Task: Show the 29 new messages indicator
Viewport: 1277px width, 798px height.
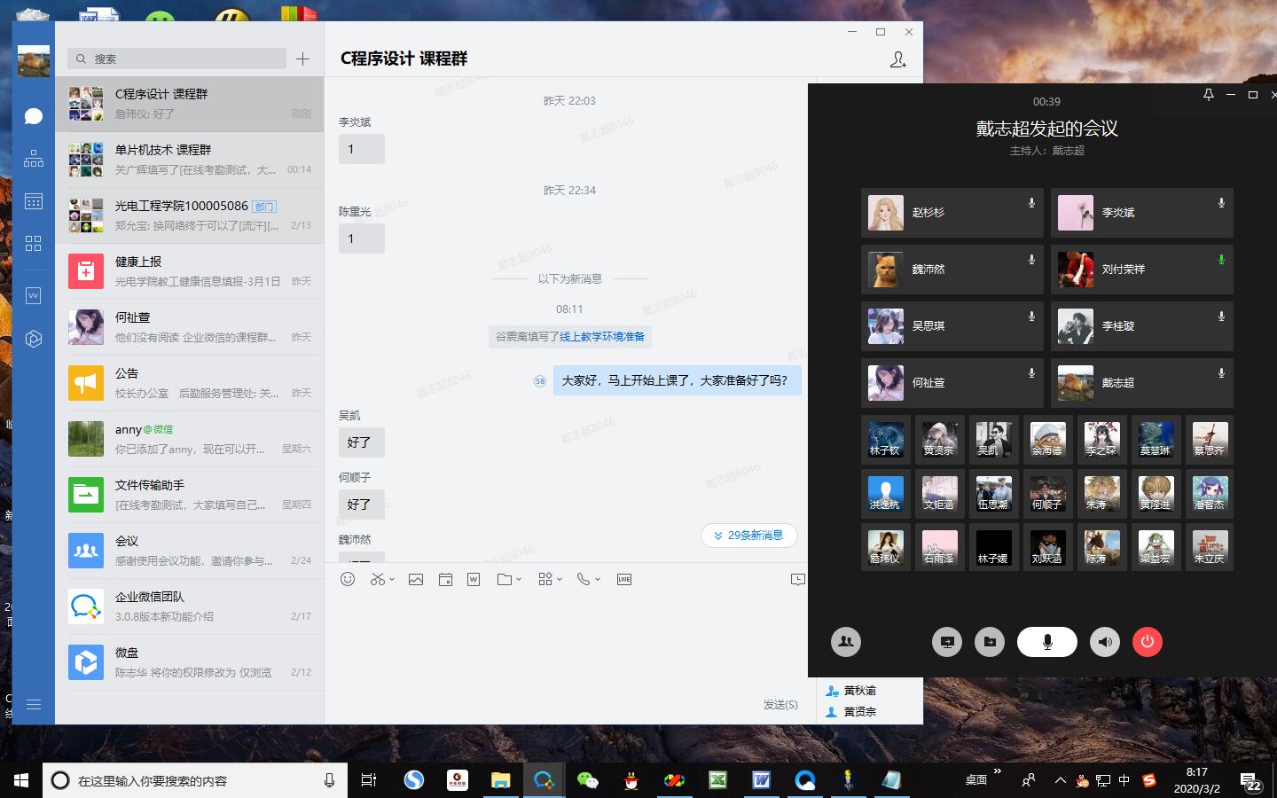Action: [749, 536]
